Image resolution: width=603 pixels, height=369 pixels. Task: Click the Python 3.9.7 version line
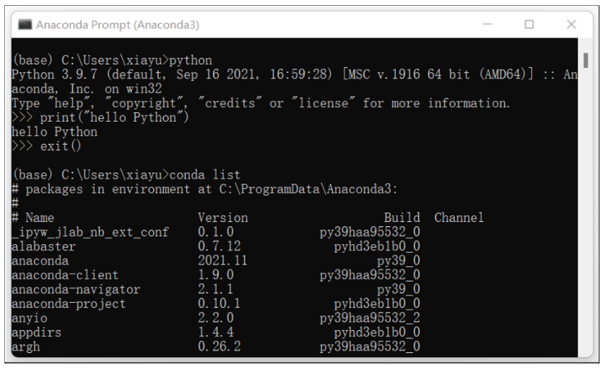(x=294, y=75)
